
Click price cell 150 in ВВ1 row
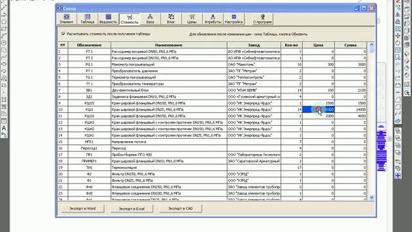[x=318, y=90]
